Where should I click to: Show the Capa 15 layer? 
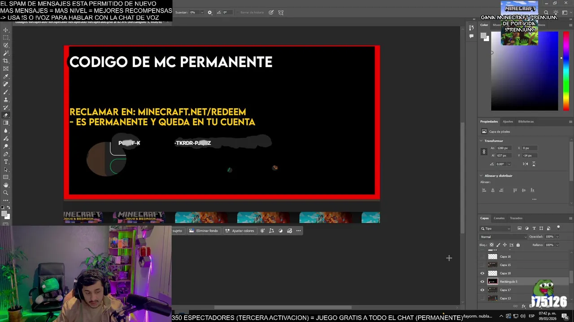pos(483,265)
